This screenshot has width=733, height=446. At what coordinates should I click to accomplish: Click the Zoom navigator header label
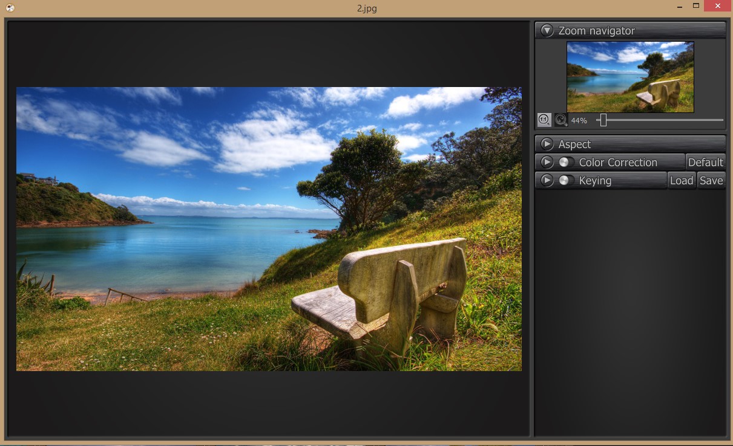[x=597, y=30]
